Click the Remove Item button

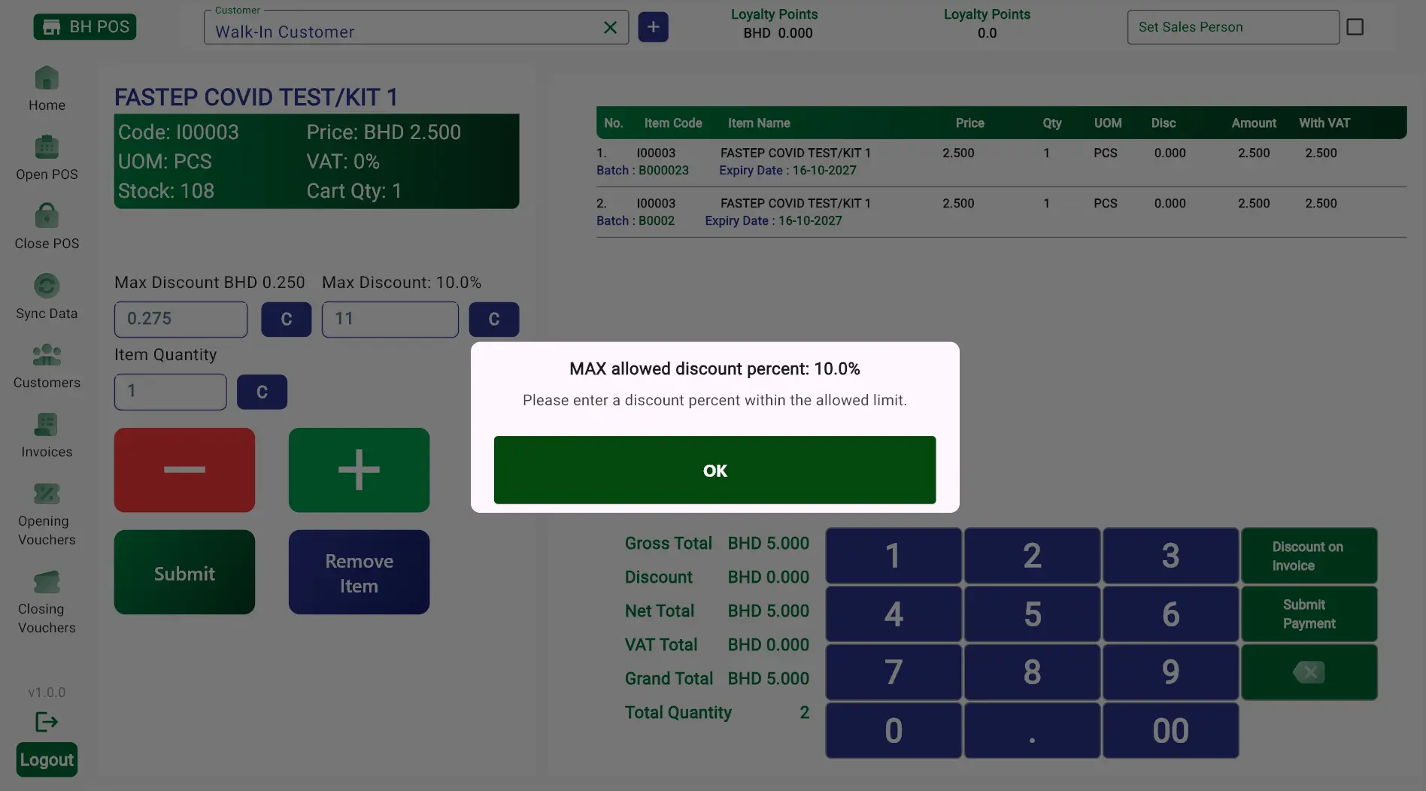(x=359, y=572)
